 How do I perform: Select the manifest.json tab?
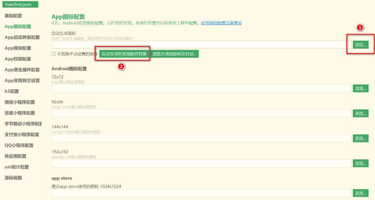pos(20,4)
